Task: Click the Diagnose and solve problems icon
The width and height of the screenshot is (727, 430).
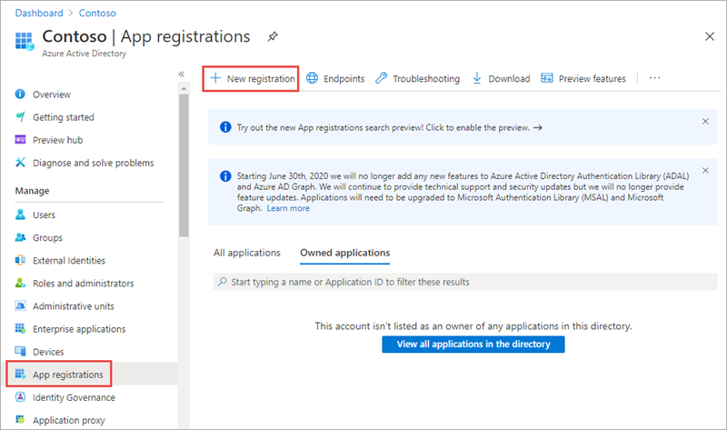Action: [20, 163]
